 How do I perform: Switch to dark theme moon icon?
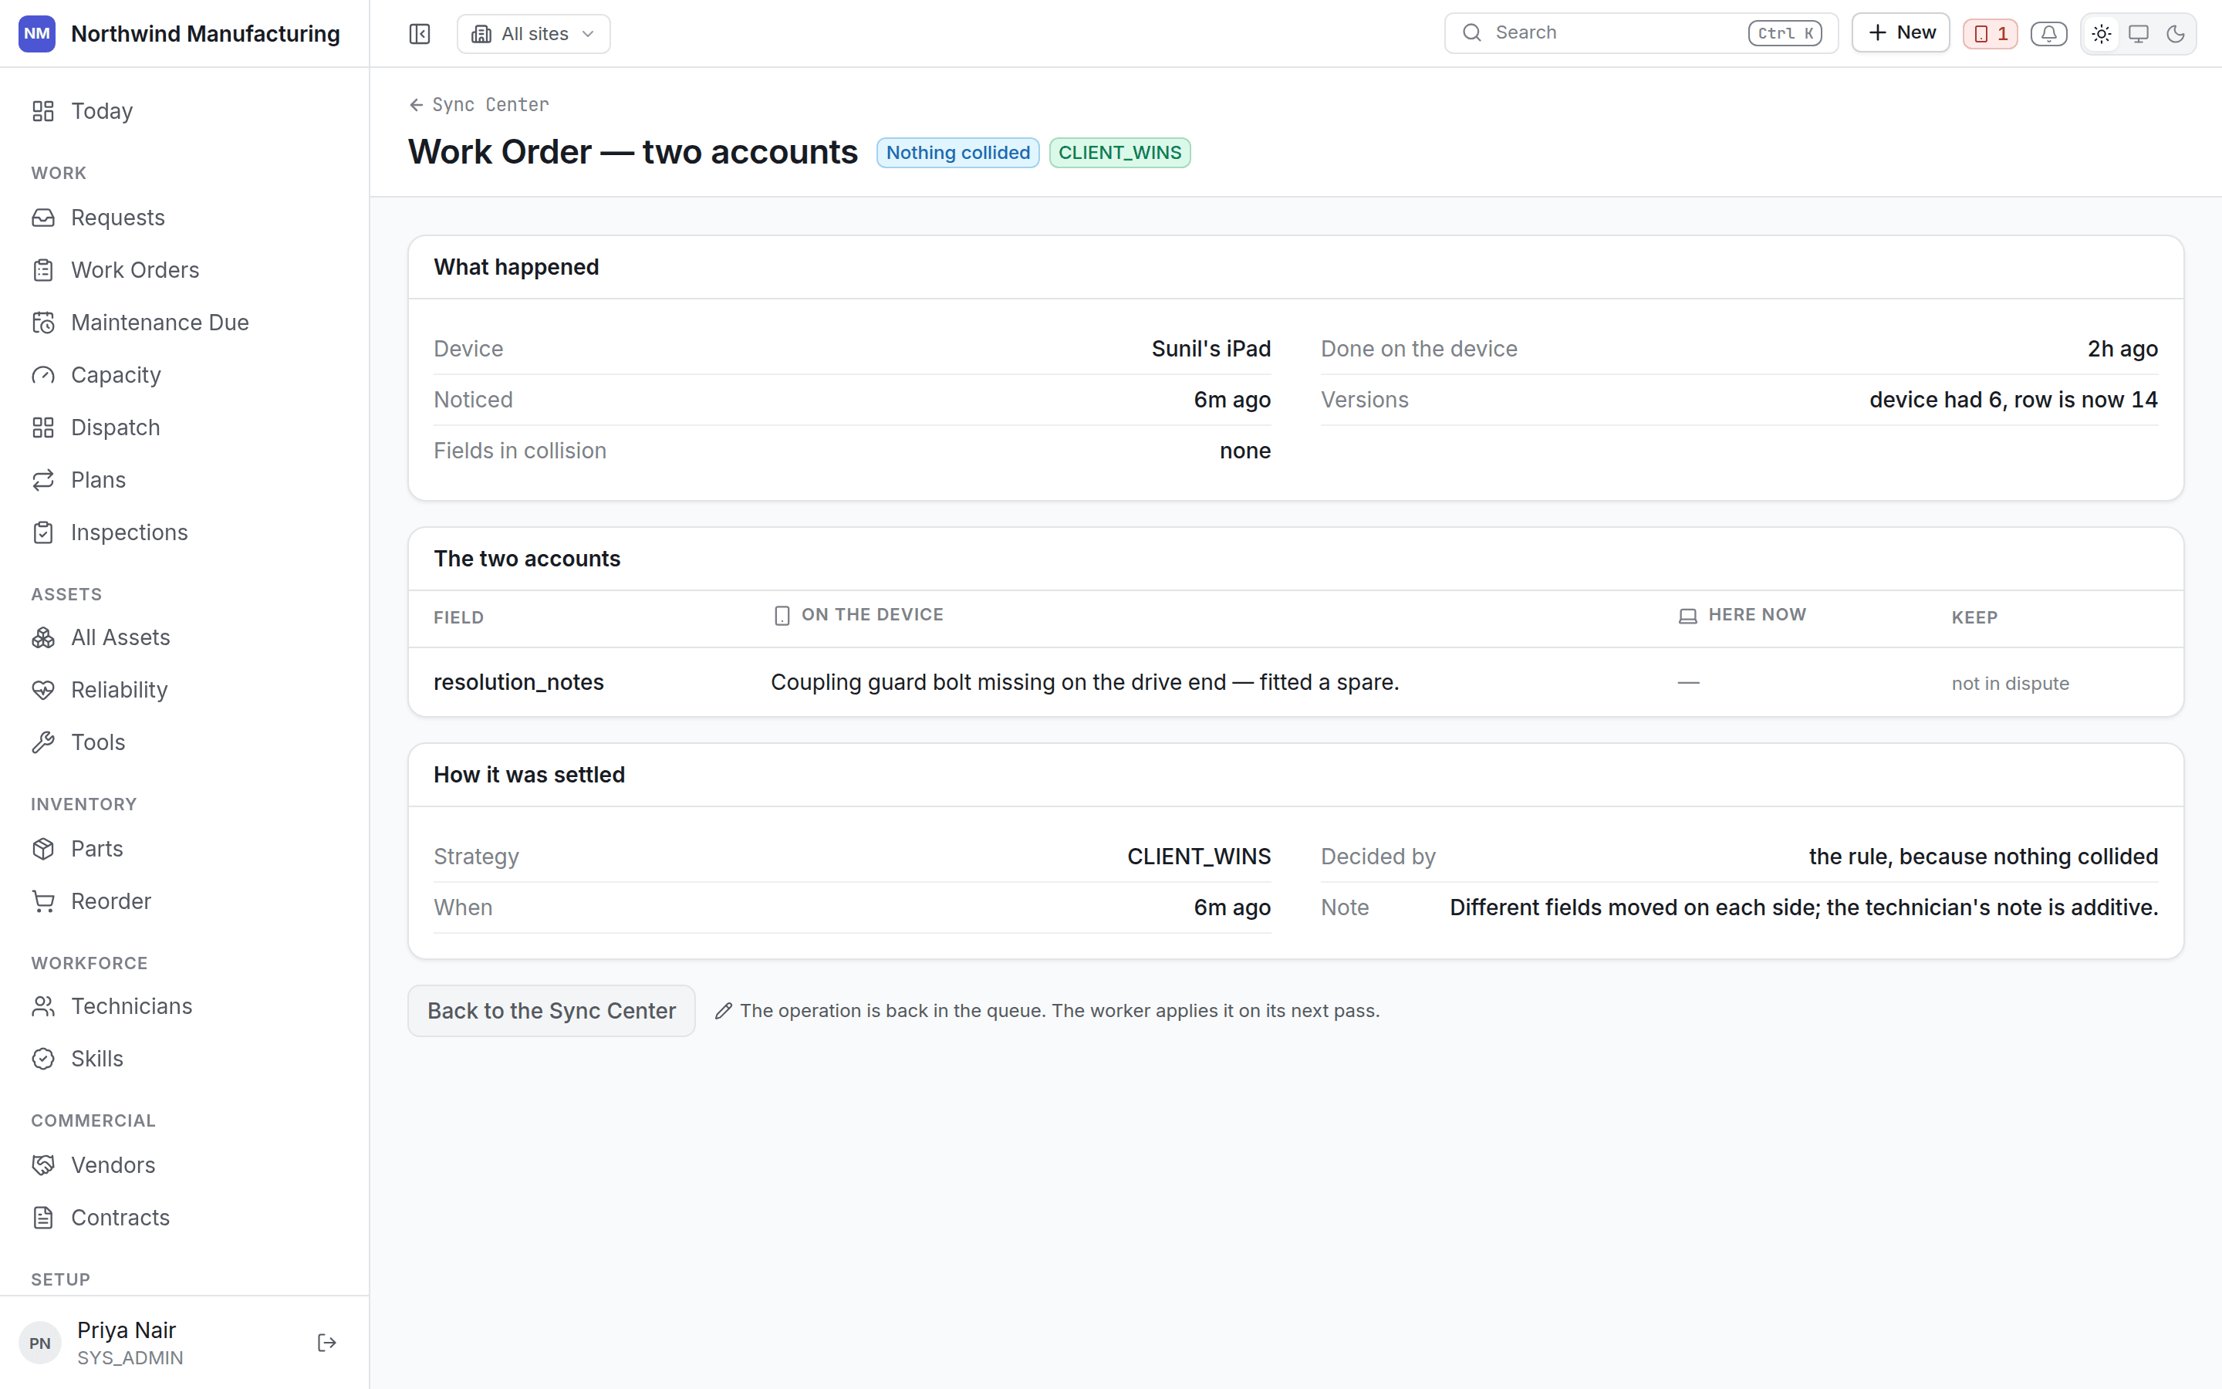tap(2175, 34)
